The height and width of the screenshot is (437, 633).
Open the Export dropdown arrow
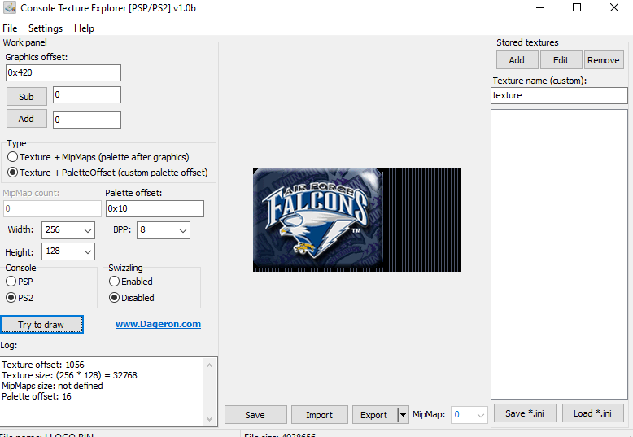tap(403, 415)
